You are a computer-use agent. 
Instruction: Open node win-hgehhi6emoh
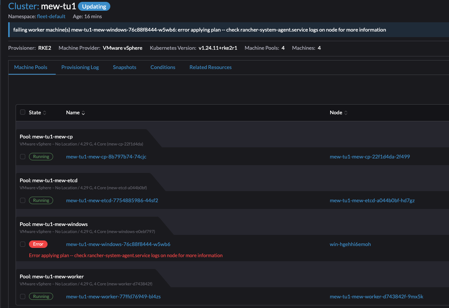pos(350,244)
